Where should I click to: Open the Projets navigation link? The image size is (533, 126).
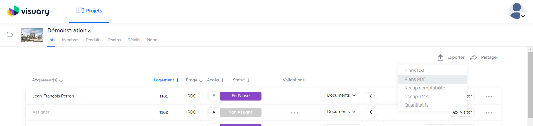click(x=89, y=11)
